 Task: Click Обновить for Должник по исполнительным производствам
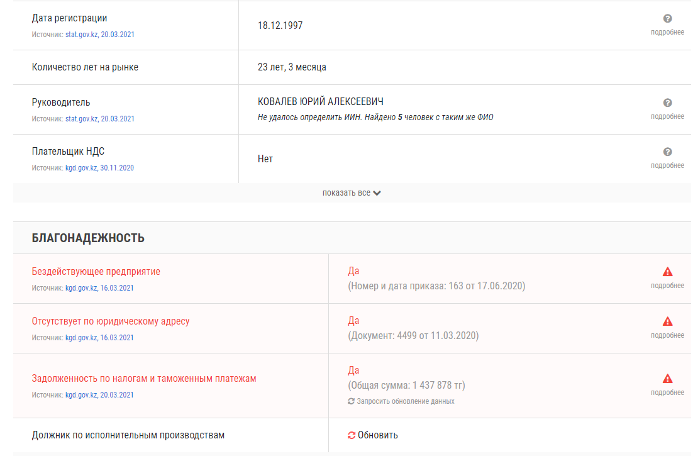(377, 435)
